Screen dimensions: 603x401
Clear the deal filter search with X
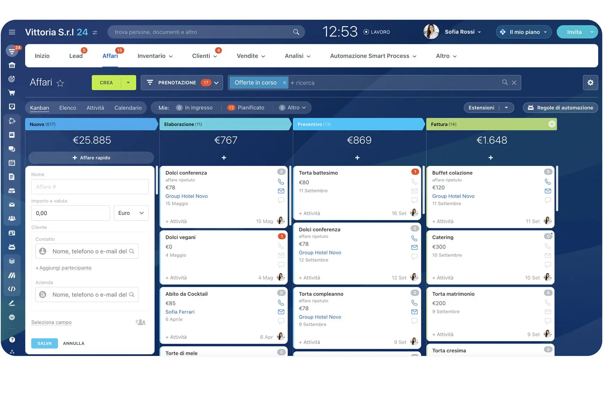pos(514,83)
